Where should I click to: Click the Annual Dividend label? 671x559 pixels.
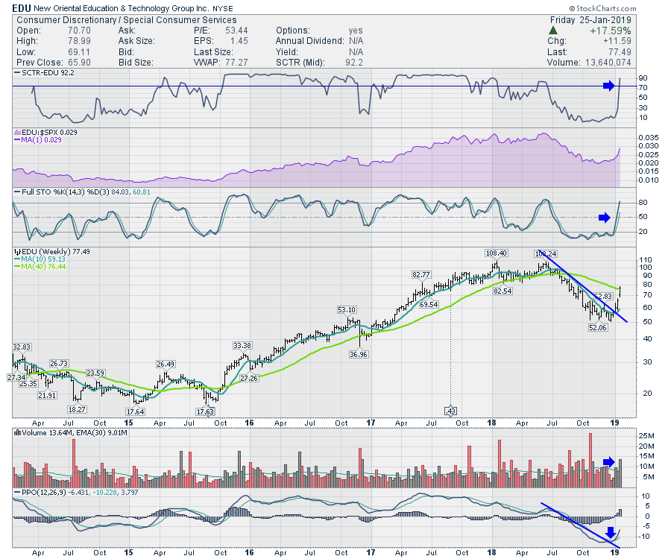310,41
